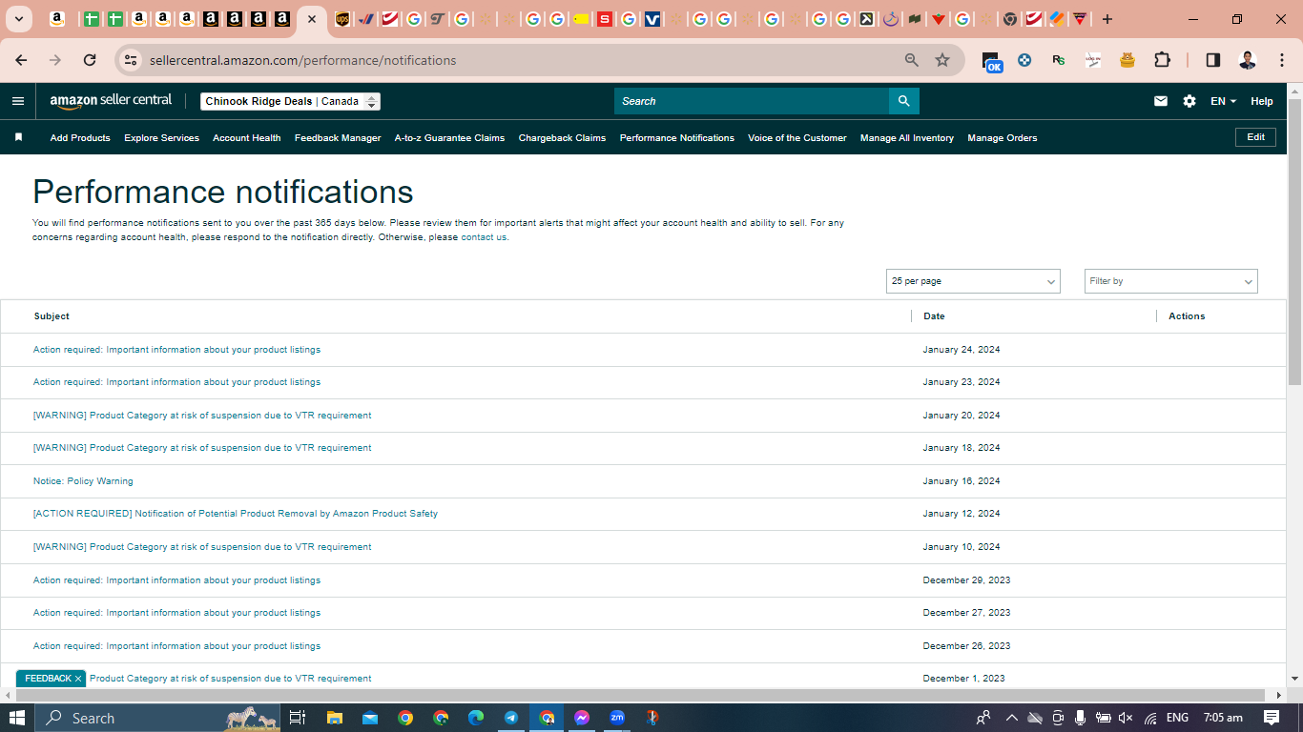Open the Chrome extensions puzzle icon
This screenshot has height=732, width=1303.
click(1162, 60)
